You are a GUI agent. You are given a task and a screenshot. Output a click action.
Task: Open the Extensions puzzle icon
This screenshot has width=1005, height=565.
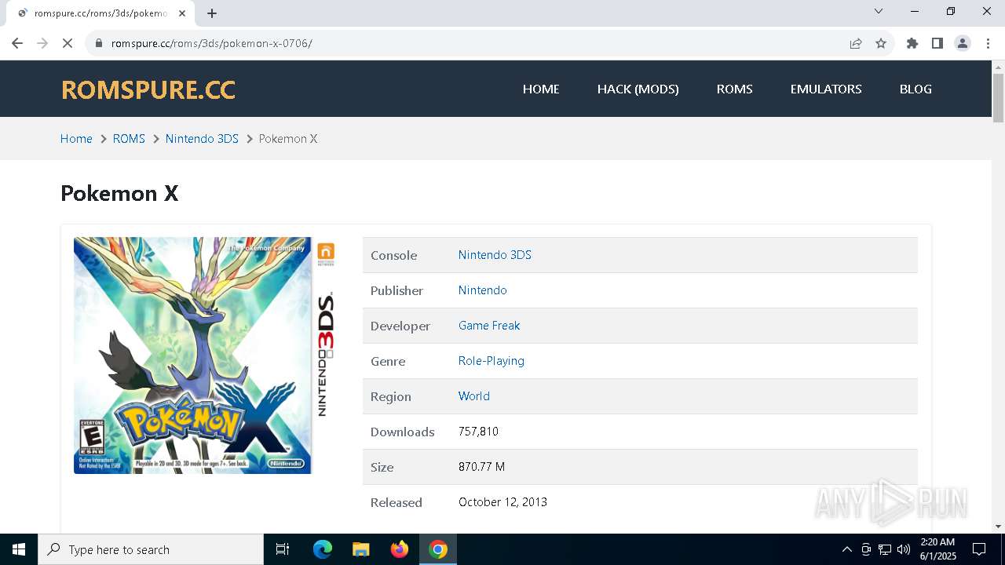(912, 43)
